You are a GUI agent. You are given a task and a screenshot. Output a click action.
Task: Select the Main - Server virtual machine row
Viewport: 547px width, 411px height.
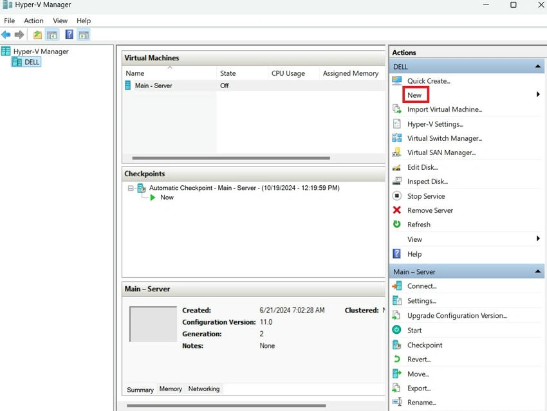[x=254, y=86]
